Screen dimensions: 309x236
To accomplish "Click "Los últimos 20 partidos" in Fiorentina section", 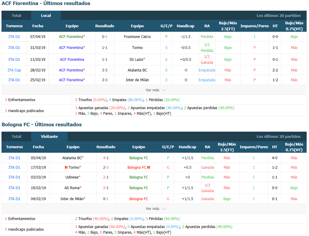I will click(x=278, y=15).
